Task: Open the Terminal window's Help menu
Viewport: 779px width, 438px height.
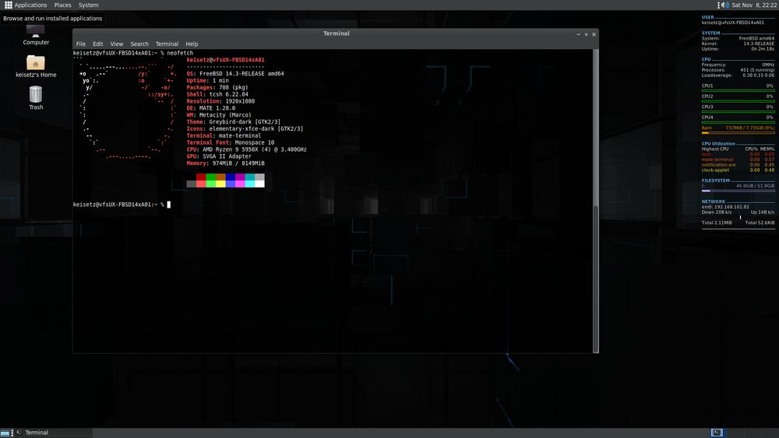Action: 192,44
